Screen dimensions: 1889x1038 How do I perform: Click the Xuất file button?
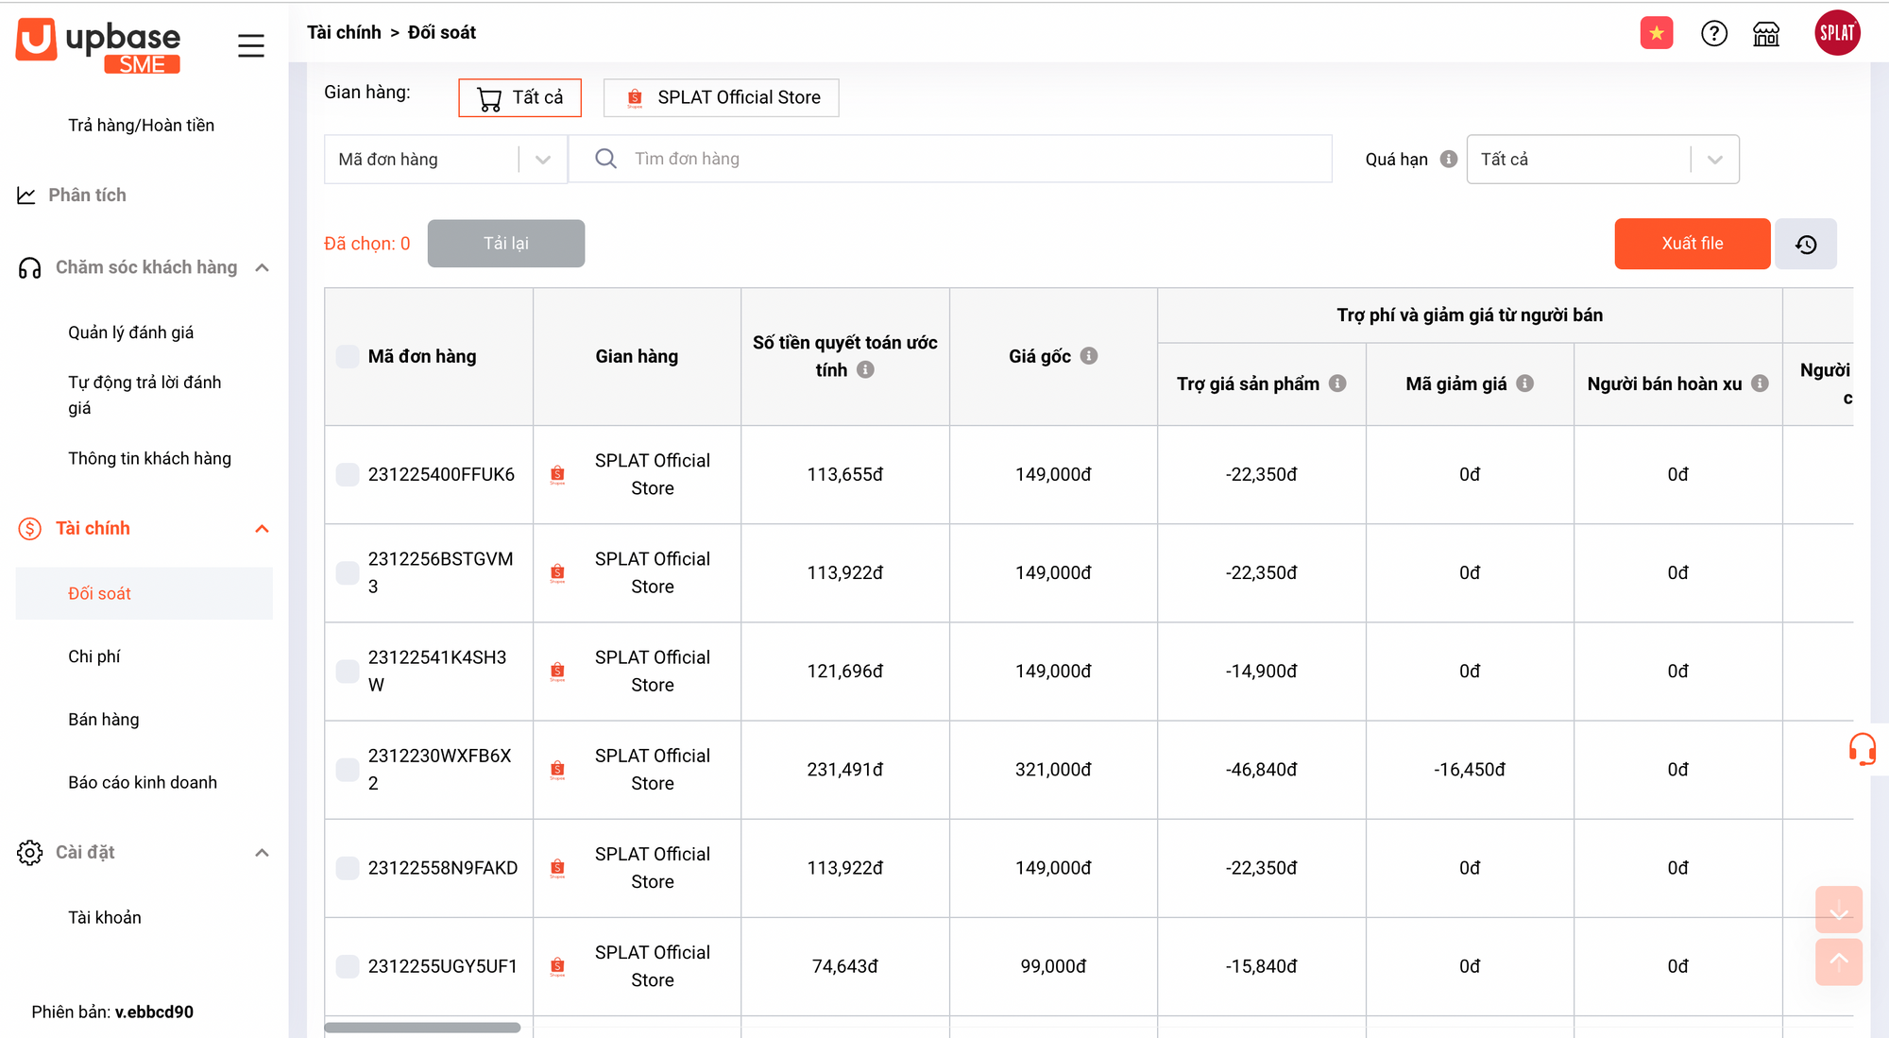point(1692,244)
